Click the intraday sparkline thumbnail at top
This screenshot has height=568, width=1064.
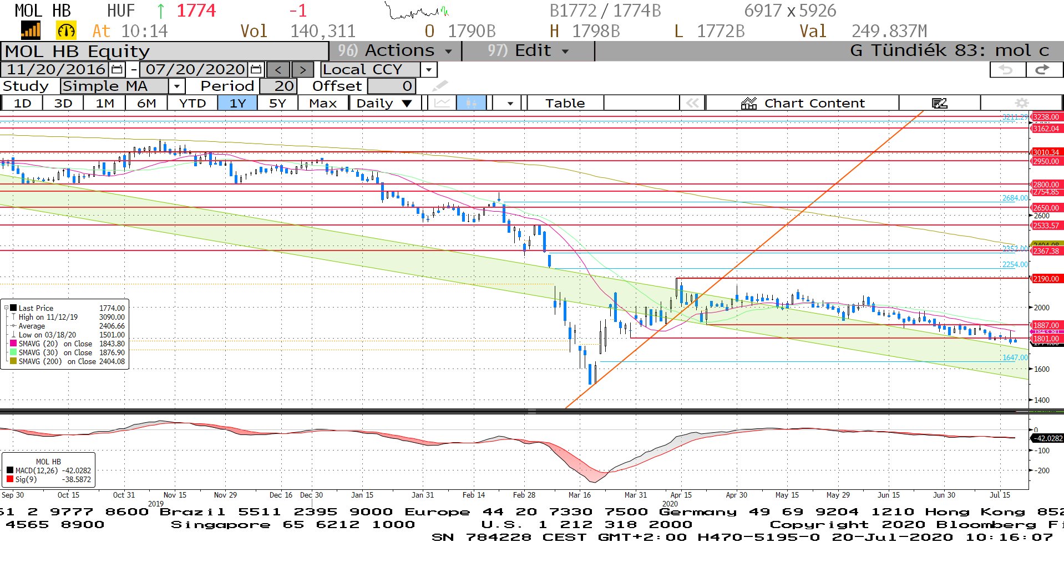click(x=417, y=11)
